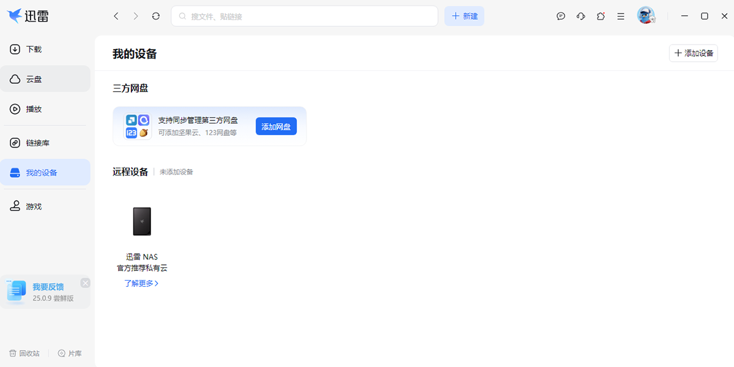Click 支持同步管理第三方网盘 text
734x367 pixels.
click(x=198, y=120)
